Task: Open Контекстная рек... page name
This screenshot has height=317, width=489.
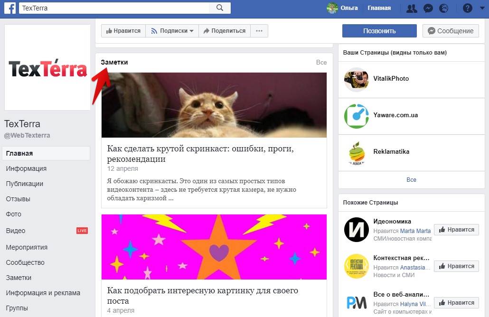Action: tap(401, 258)
